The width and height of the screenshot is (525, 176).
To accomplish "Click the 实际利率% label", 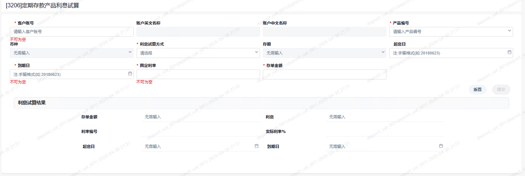I will 276,131.
